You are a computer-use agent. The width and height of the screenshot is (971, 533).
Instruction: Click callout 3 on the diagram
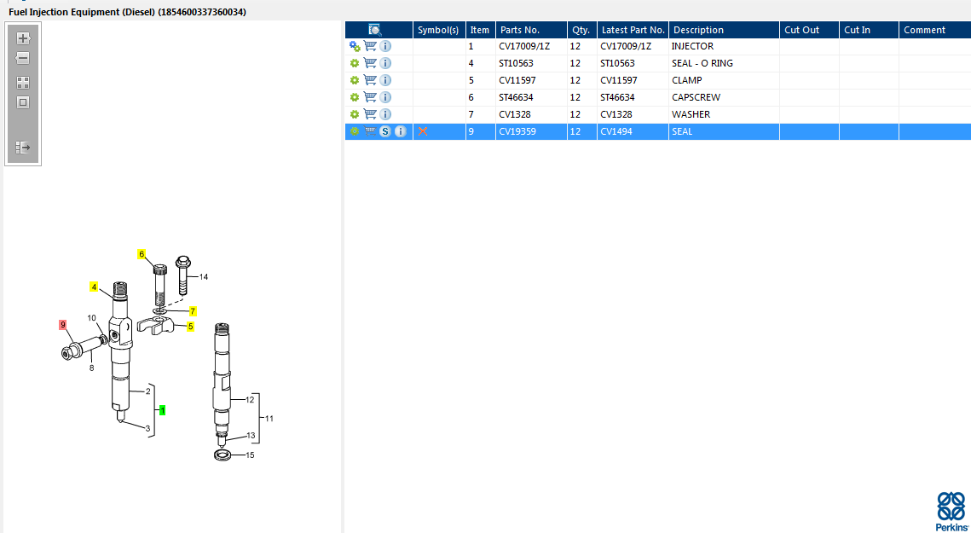(148, 428)
